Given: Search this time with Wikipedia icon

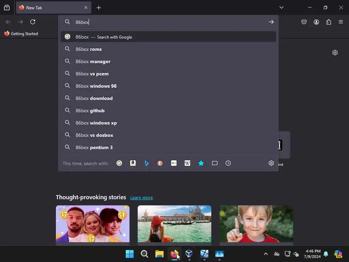Looking at the screenshot, I should 187,163.
